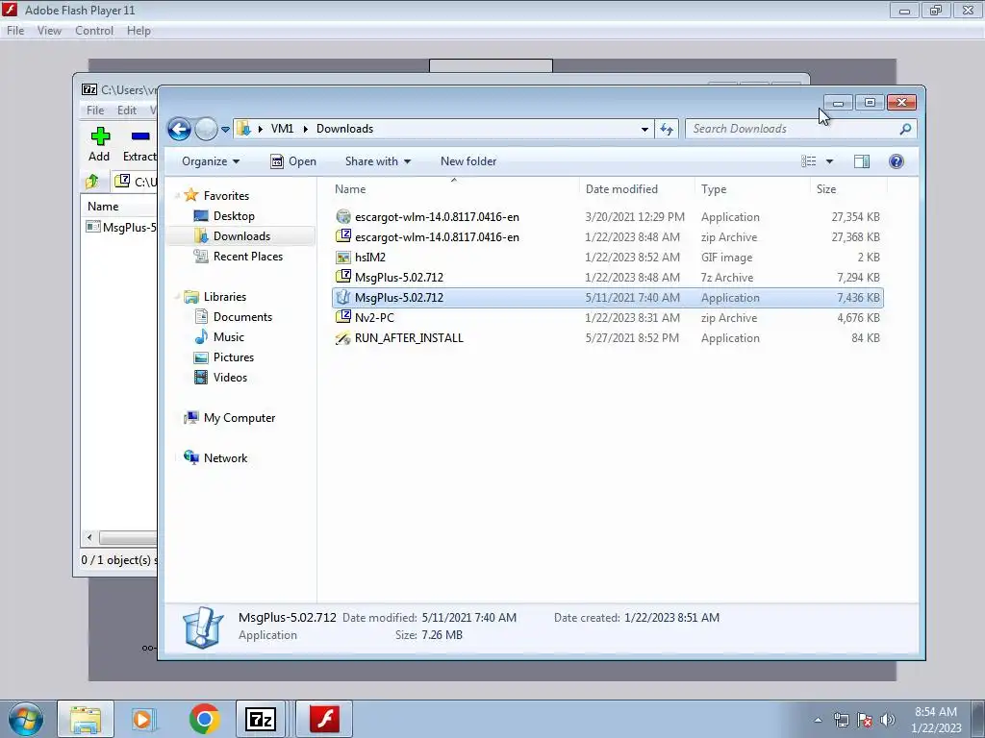The width and height of the screenshot is (985, 738).
Task: Click the up-folder icon in 7-Zip
Action: point(92,182)
